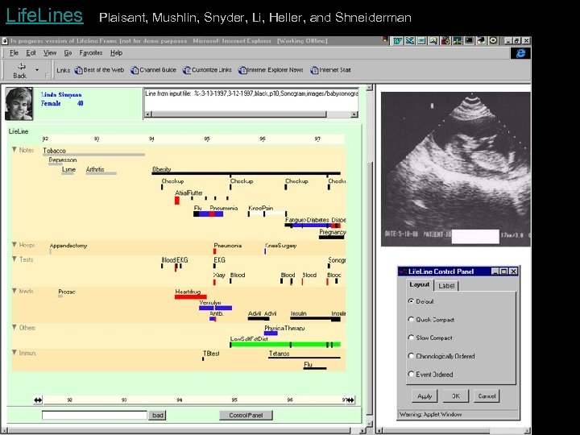Select the Default layout radio button

[411, 301]
